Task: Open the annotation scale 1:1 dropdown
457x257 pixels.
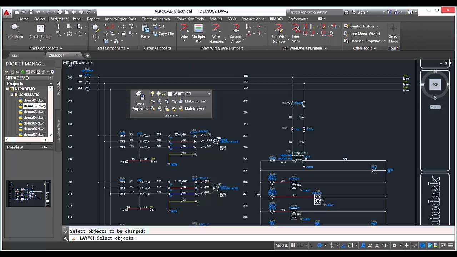Action: [x=386, y=245]
